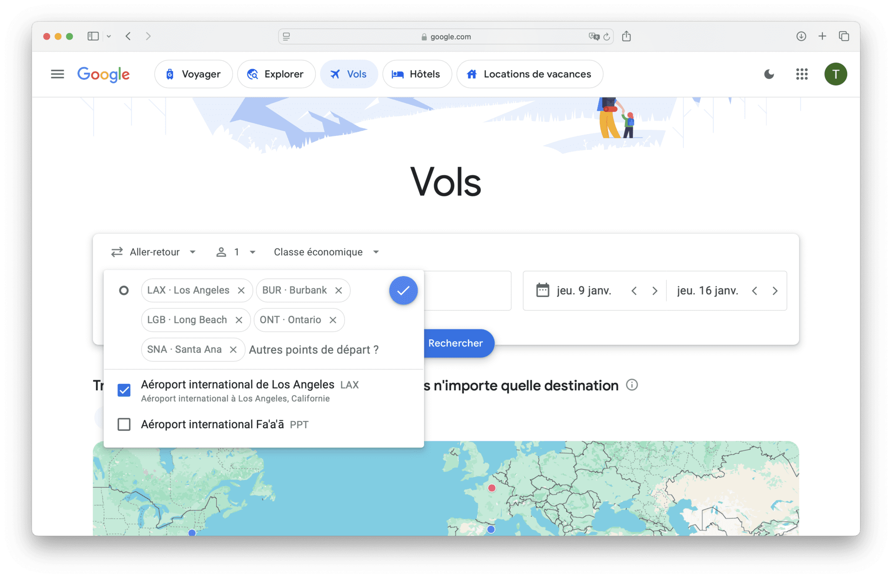This screenshot has height=578, width=892.
Task: Open the page reader icon in address bar
Action: pos(286,37)
